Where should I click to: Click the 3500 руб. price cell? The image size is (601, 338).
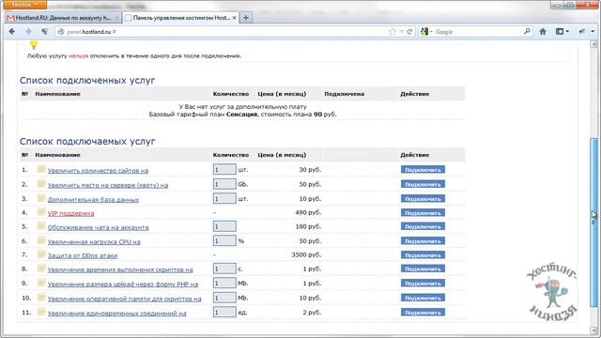pyautogui.click(x=306, y=254)
